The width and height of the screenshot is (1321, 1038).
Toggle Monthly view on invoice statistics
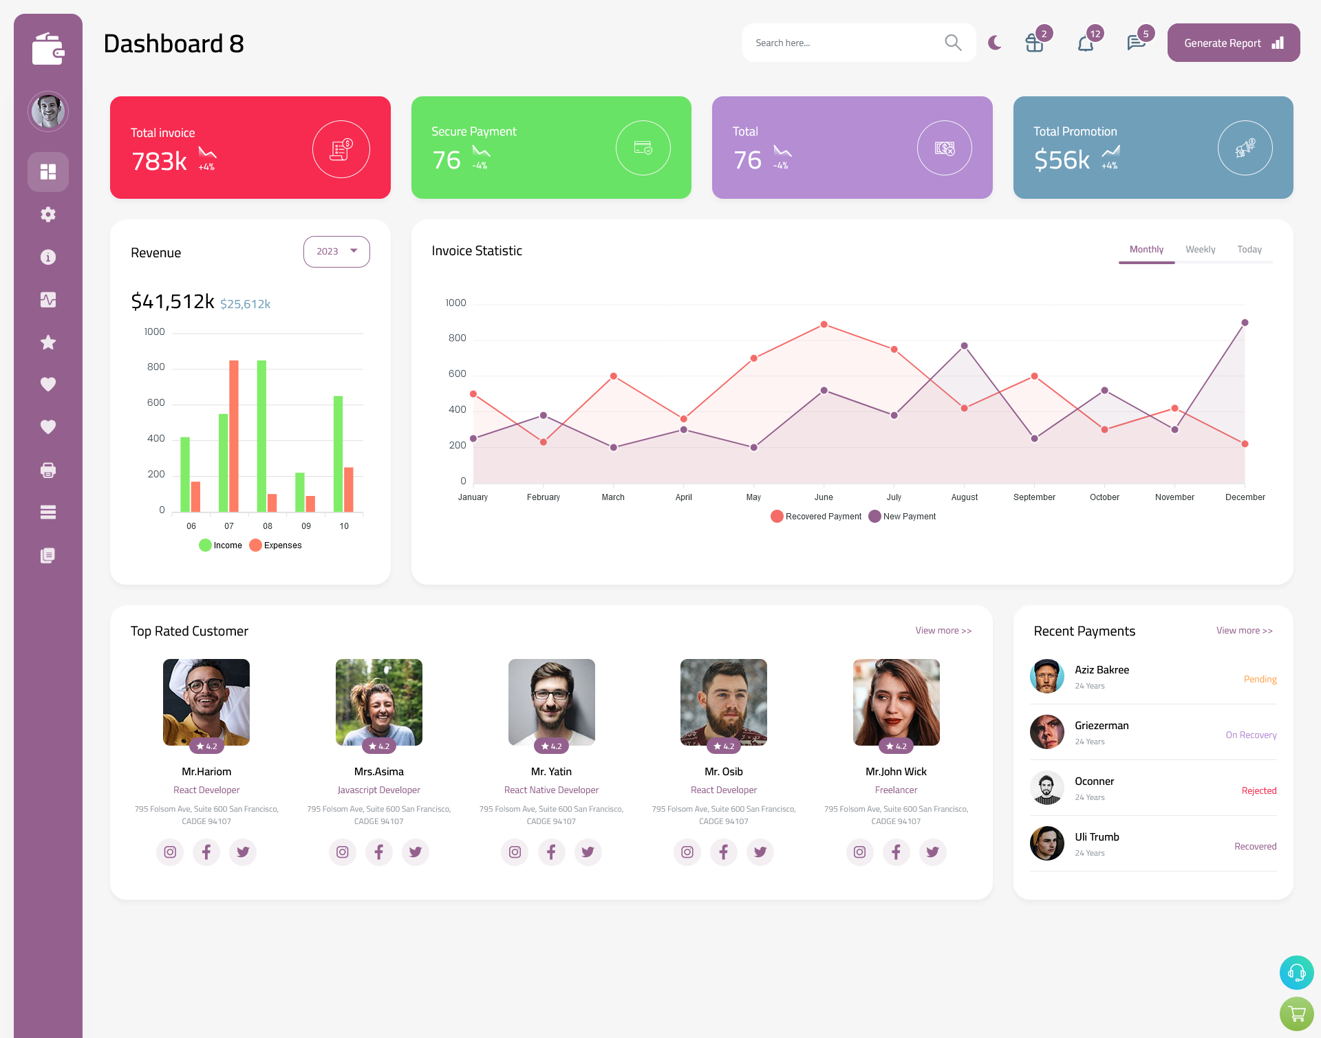(1145, 249)
